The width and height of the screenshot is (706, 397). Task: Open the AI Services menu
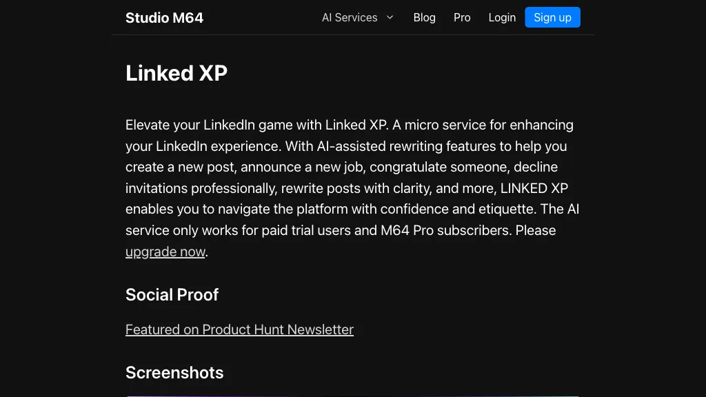click(x=350, y=17)
